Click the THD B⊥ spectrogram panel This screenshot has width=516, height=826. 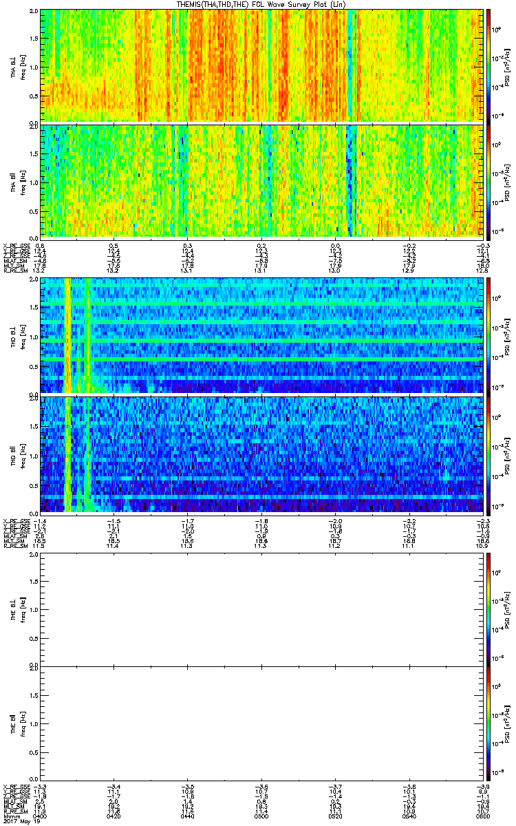point(261,335)
